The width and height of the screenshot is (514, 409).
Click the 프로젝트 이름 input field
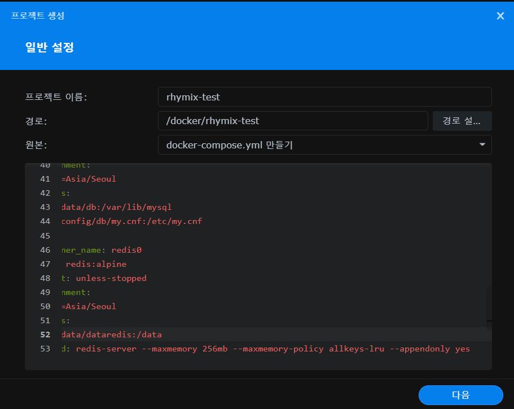[324, 97]
